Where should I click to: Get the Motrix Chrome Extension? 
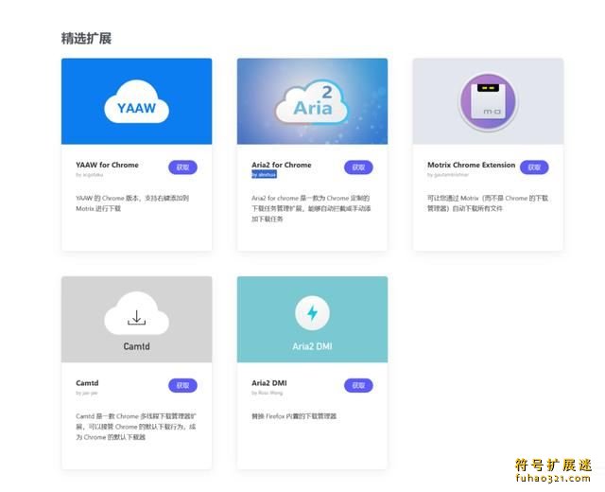tap(534, 167)
